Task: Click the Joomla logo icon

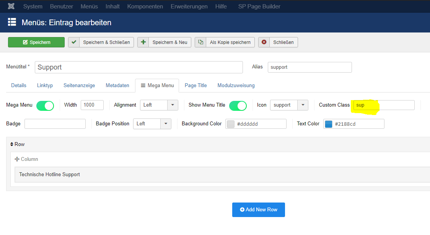Action: coord(11,6)
